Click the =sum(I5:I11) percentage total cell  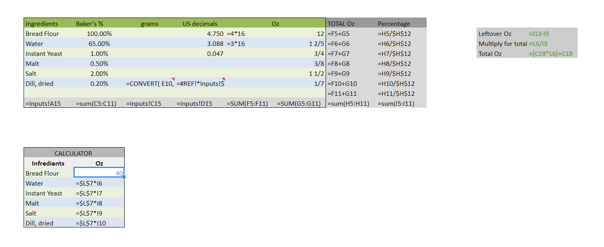coord(396,104)
